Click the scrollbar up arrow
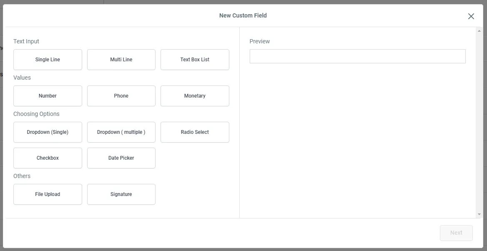The image size is (487, 251). [479, 31]
